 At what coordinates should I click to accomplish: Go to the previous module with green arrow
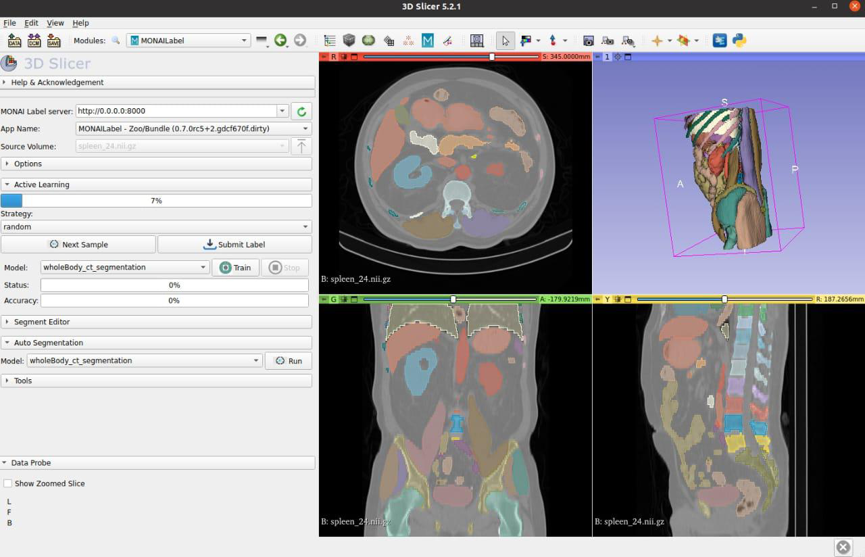pos(280,41)
